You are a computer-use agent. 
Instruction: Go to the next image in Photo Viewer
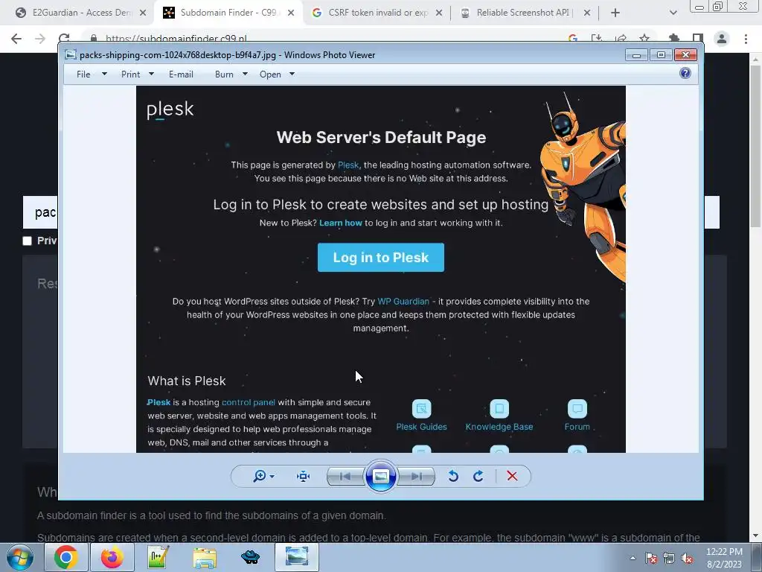coord(416,476)
